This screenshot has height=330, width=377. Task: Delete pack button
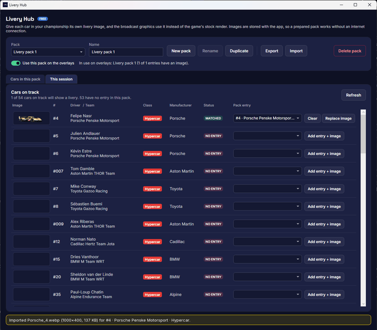(349, 51)
